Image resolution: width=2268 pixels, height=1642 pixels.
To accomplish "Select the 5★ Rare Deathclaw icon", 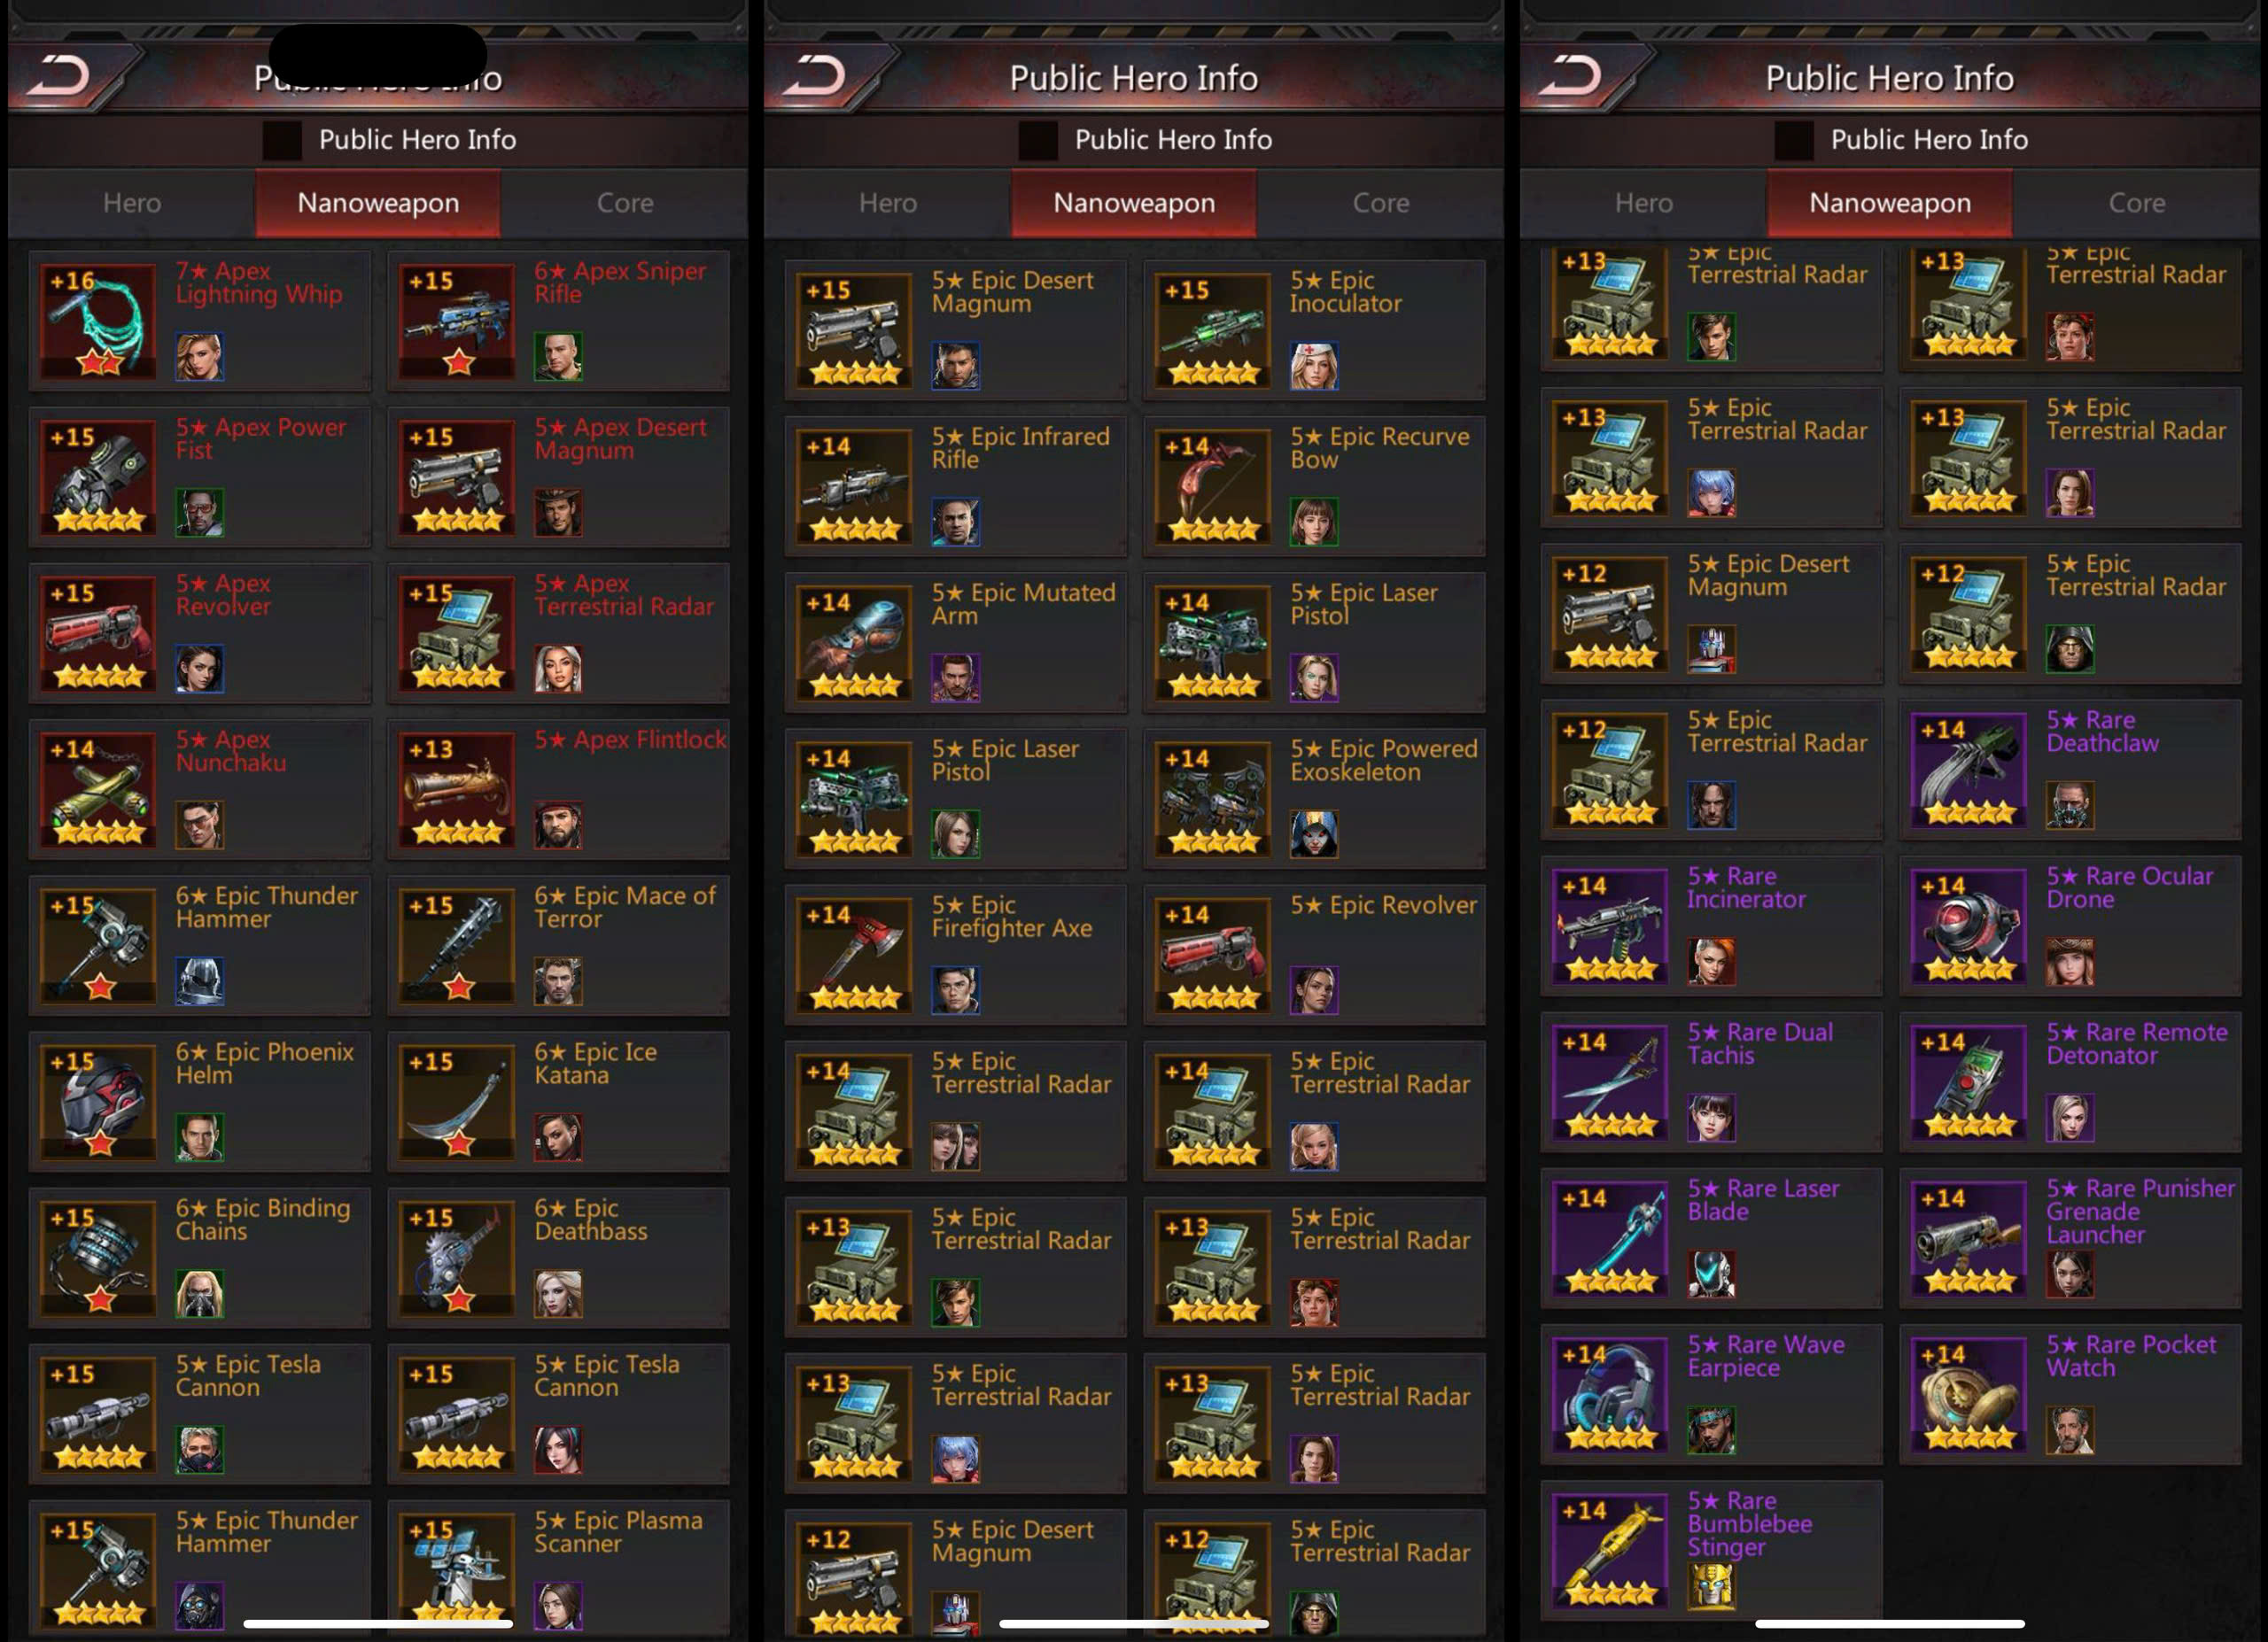I will coord(1969,770).
